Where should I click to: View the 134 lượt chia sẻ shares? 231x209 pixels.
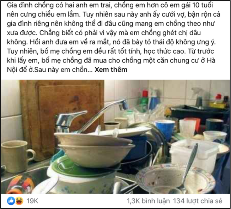(x=198, y=201)
